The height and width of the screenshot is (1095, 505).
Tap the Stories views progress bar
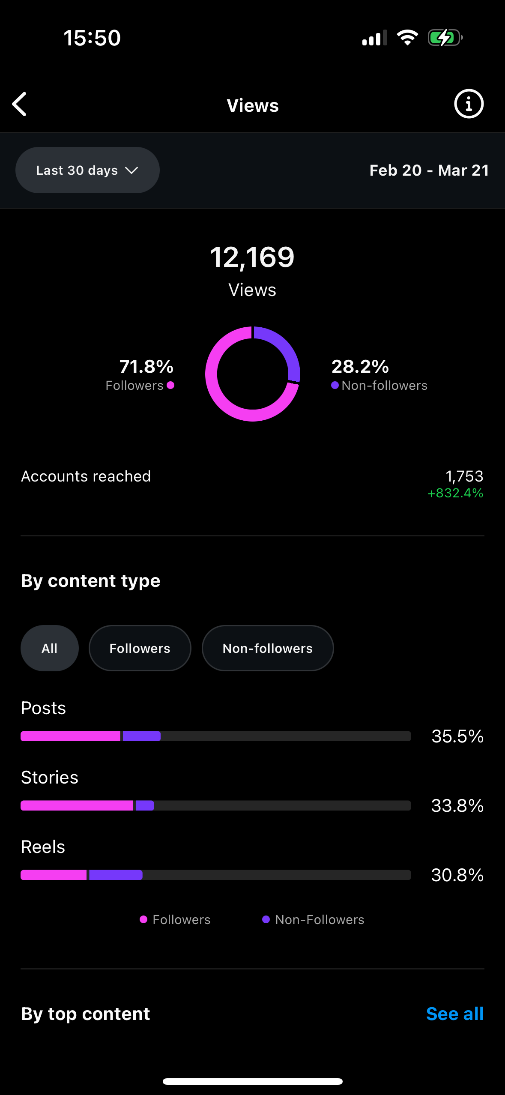point(216,805)
